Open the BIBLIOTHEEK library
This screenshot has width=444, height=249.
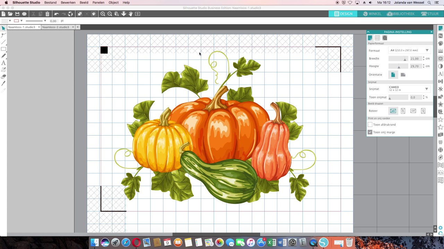(x=401, y=14)
